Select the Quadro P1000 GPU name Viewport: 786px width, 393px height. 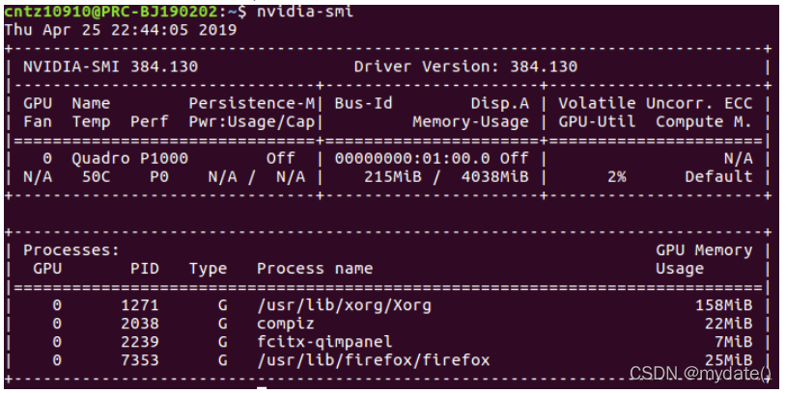pyautogui.click(x=129, y=159)
